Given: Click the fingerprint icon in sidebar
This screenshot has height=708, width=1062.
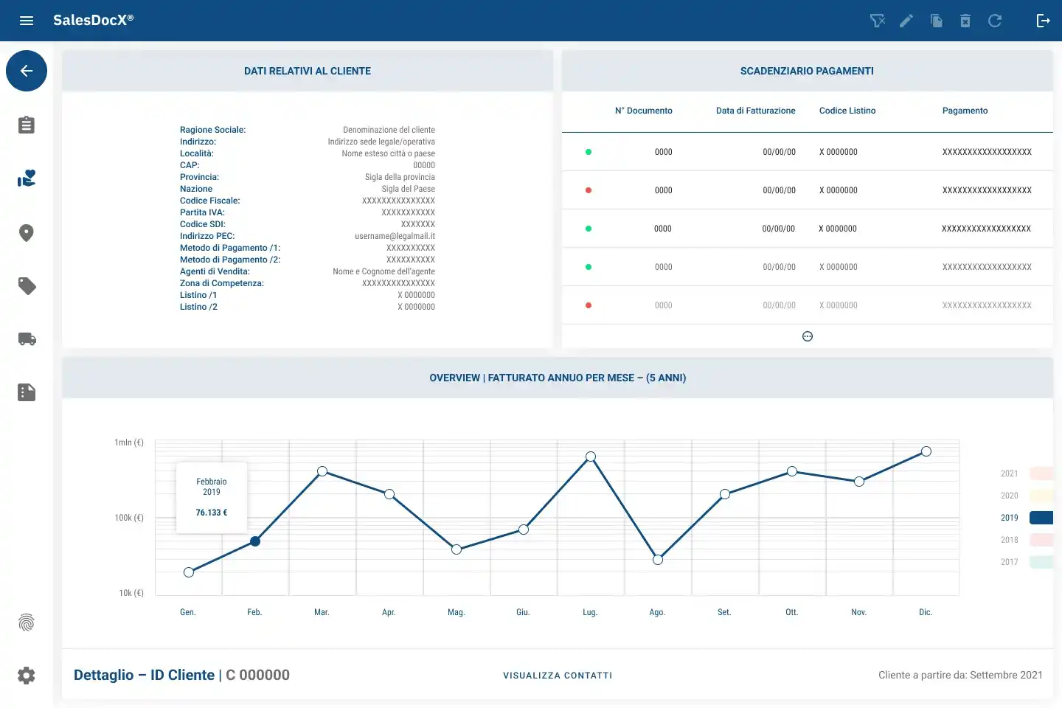Looking at the screenshot, I should coord(27,622).
